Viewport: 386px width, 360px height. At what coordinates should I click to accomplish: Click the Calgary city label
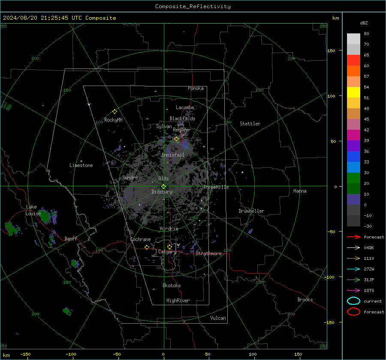[167, 252]
